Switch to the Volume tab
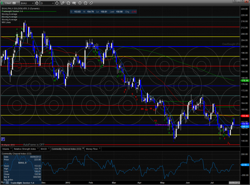This screenshot has height=185, width=250. click(x=5, y=149)
